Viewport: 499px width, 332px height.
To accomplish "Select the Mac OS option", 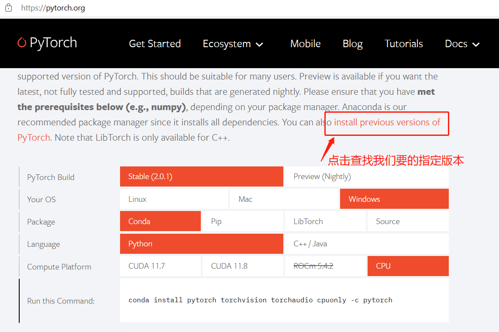I will [x=284, y=199].
